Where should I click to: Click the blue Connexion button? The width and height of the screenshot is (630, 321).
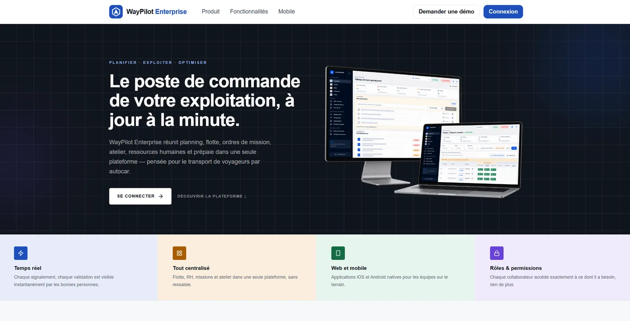pyautogui.click(x=503, y=12)
